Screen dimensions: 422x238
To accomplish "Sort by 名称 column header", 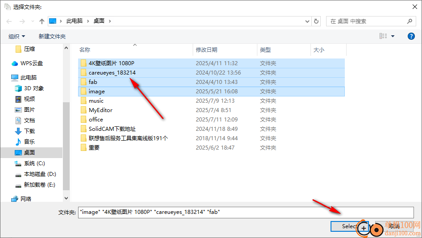I will click(x=84, y=50).
